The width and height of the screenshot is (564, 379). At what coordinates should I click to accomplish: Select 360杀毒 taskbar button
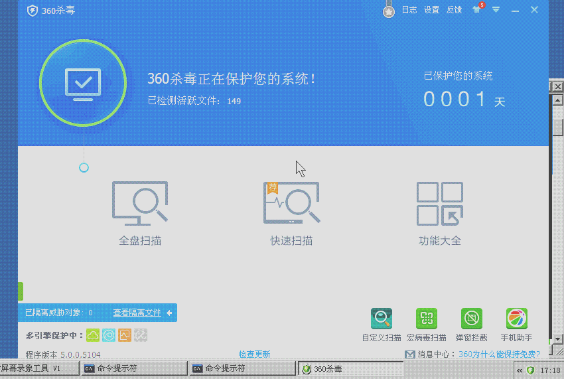pyautogui.click(x=351, y=368)
